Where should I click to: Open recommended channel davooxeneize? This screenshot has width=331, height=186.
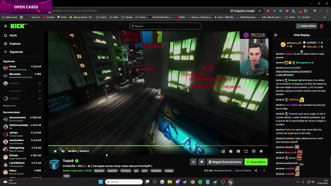click(22, 119)
